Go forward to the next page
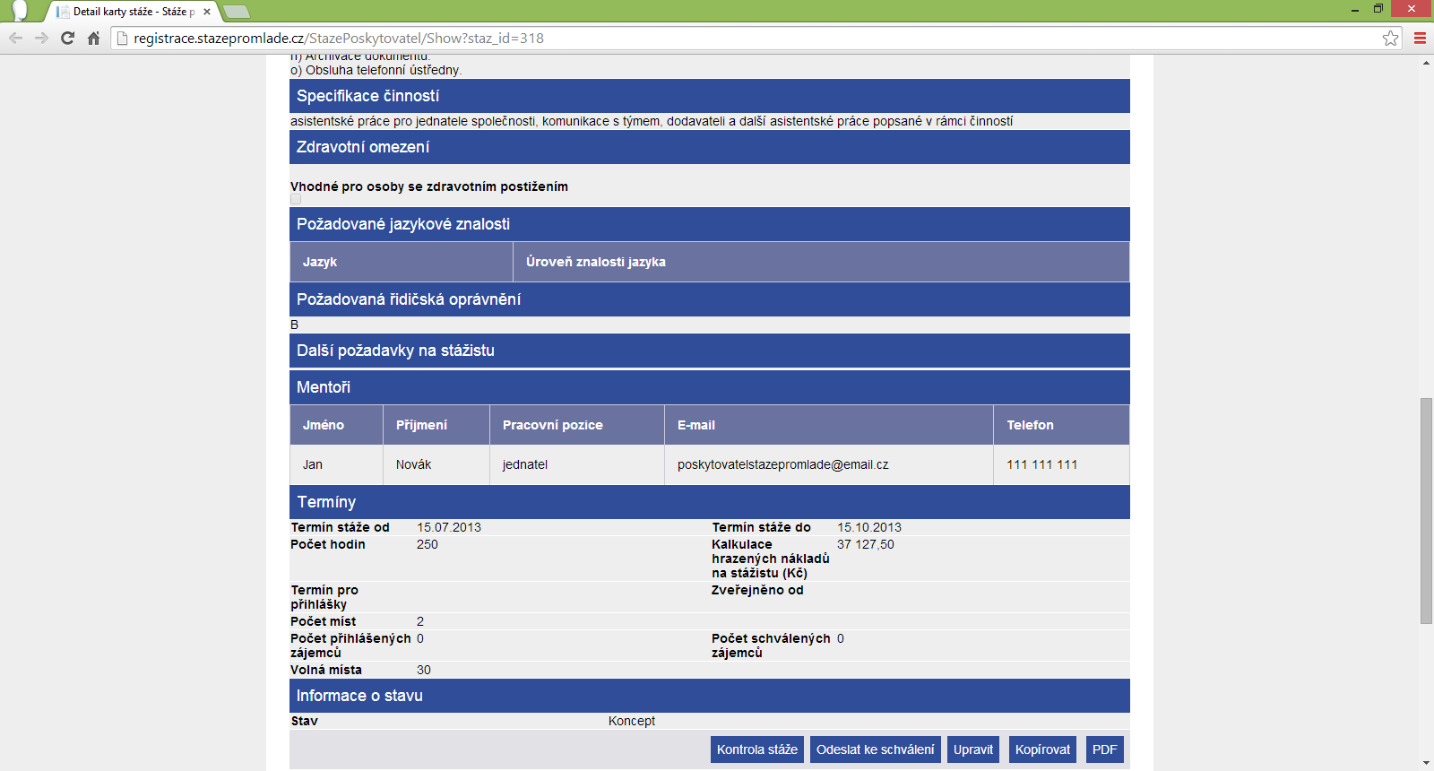Viewport: 1434px width, 771px height. (x=41, y=38)
